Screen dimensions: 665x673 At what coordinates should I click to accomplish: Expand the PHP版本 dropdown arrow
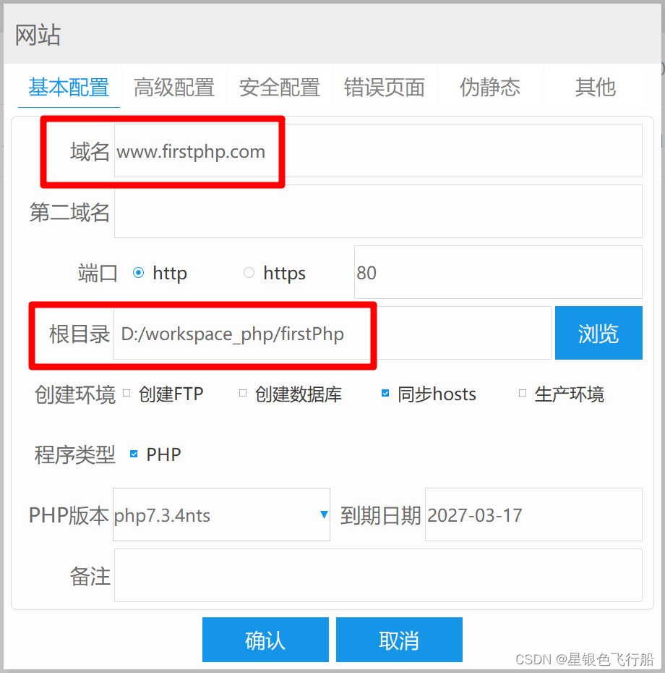pos(324,515)
